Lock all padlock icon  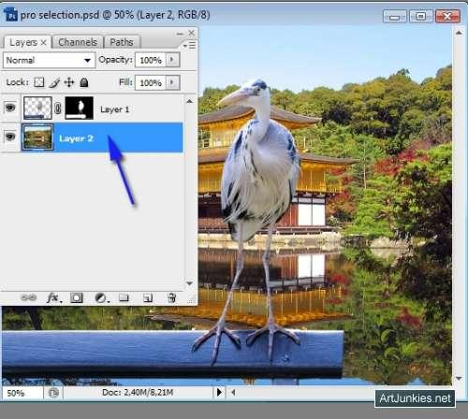click(x=84, y=82)
